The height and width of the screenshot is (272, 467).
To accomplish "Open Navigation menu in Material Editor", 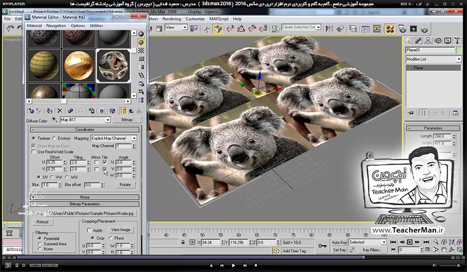I will (x=56, y=26).
